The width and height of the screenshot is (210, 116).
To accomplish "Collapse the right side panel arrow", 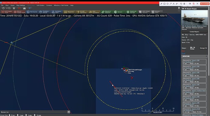I will (179, 8).
